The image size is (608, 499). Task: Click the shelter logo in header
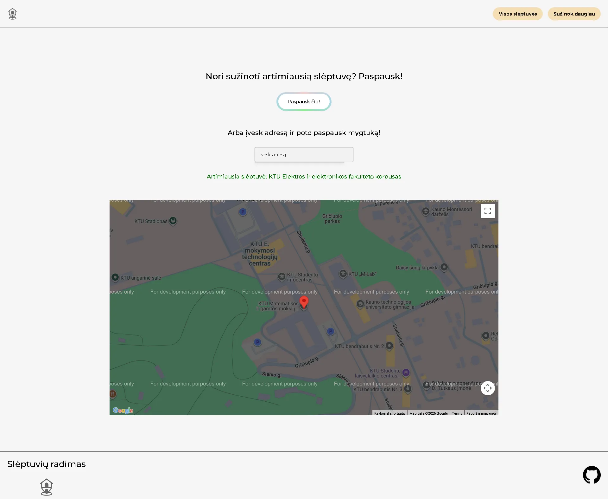point(12,14)
